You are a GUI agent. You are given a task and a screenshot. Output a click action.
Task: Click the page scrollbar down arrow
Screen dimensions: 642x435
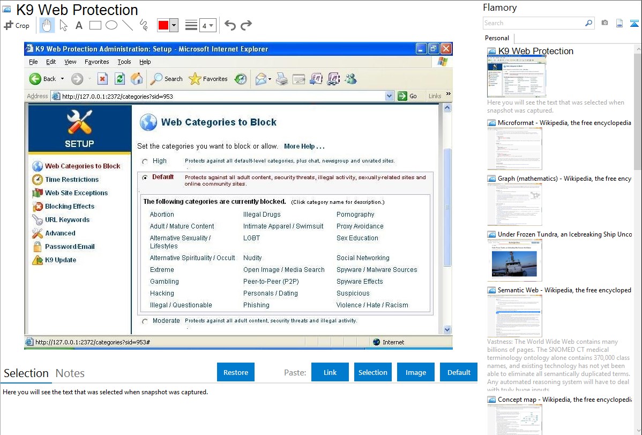click(x=447, y=330)
